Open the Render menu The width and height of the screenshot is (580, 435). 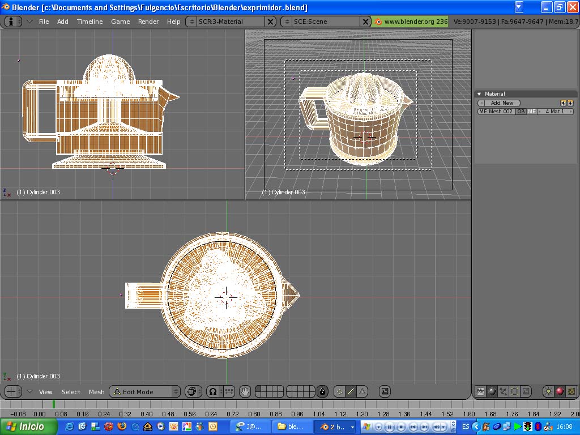coord(148,22)
